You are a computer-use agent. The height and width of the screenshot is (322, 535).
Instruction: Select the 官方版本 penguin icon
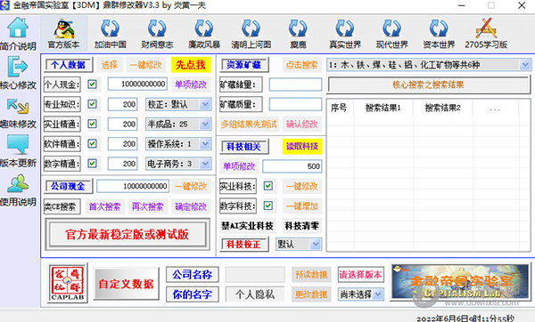click(x=64, y=28)
